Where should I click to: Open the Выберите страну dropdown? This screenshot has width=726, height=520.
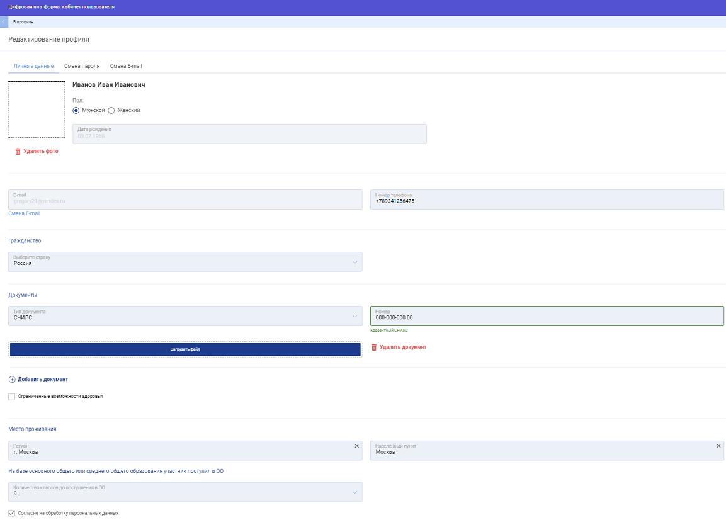(354, 262)
